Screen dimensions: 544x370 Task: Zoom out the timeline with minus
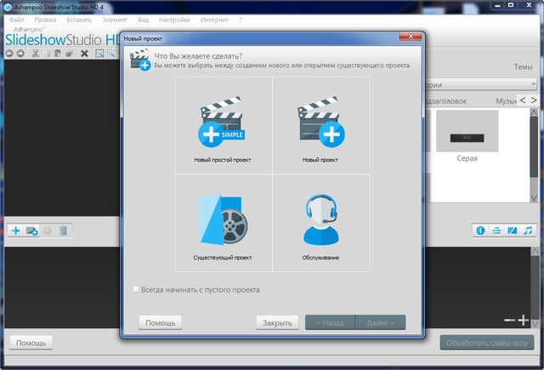509,320
